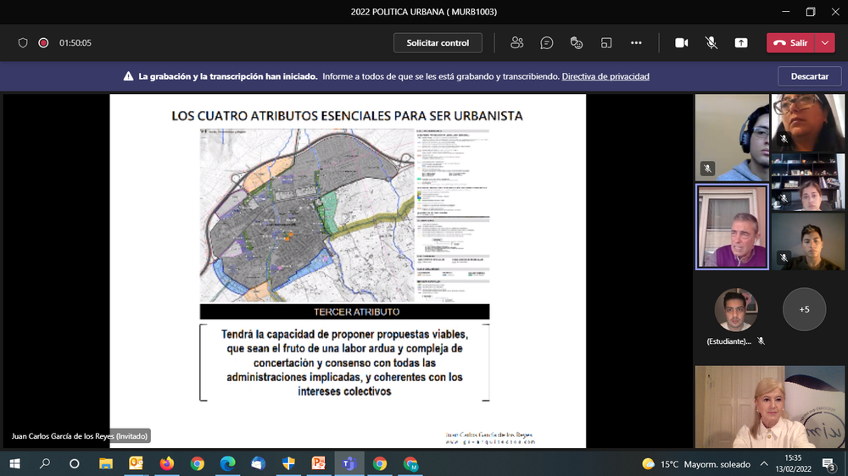Show hidden system tray icons
The height and width of the screenshot is (476, 848).
coord(765,463)
